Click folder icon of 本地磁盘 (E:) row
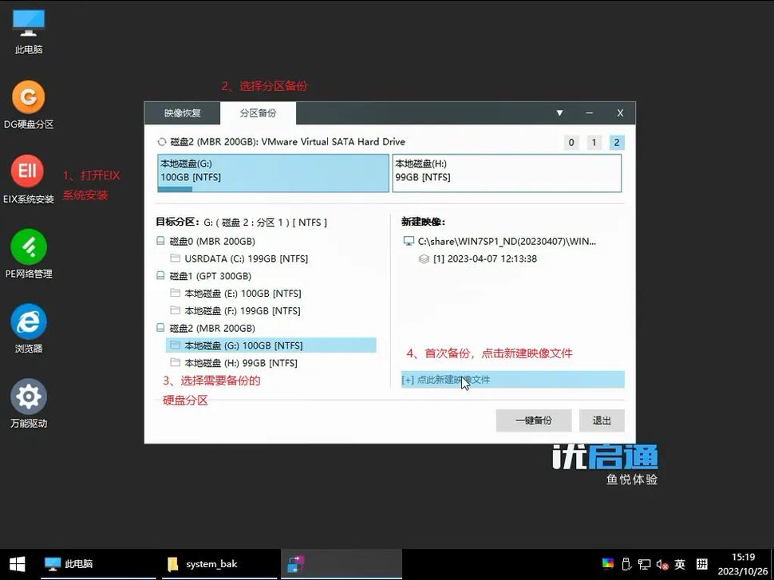 [175, 293]
